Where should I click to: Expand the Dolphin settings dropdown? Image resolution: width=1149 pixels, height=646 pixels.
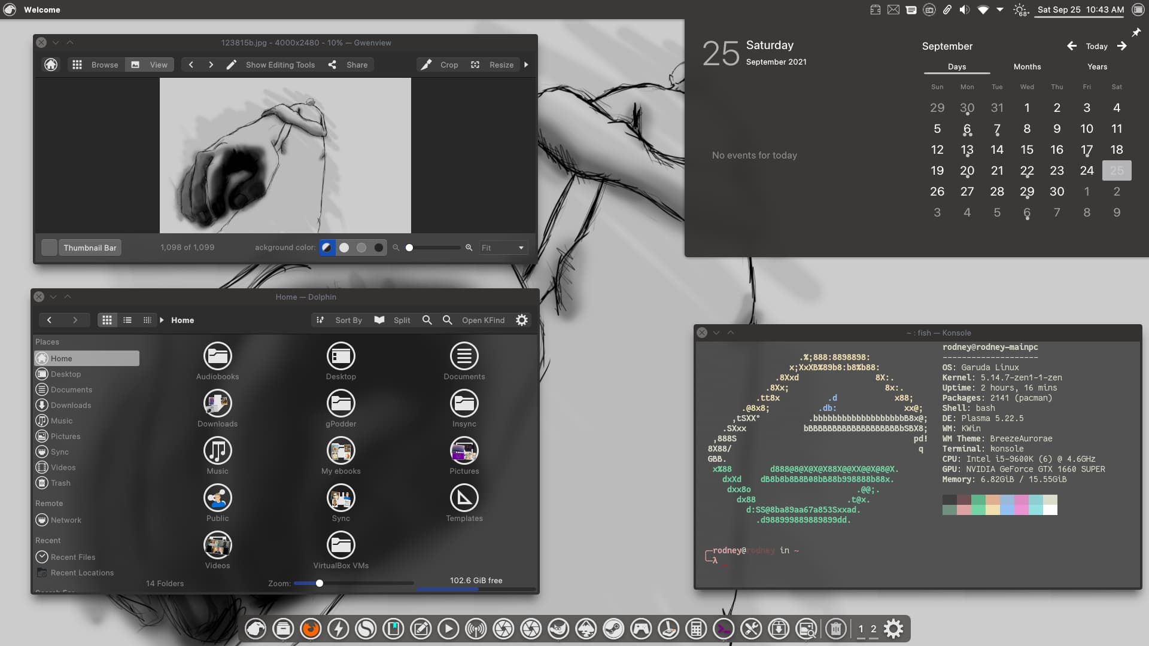522,319
